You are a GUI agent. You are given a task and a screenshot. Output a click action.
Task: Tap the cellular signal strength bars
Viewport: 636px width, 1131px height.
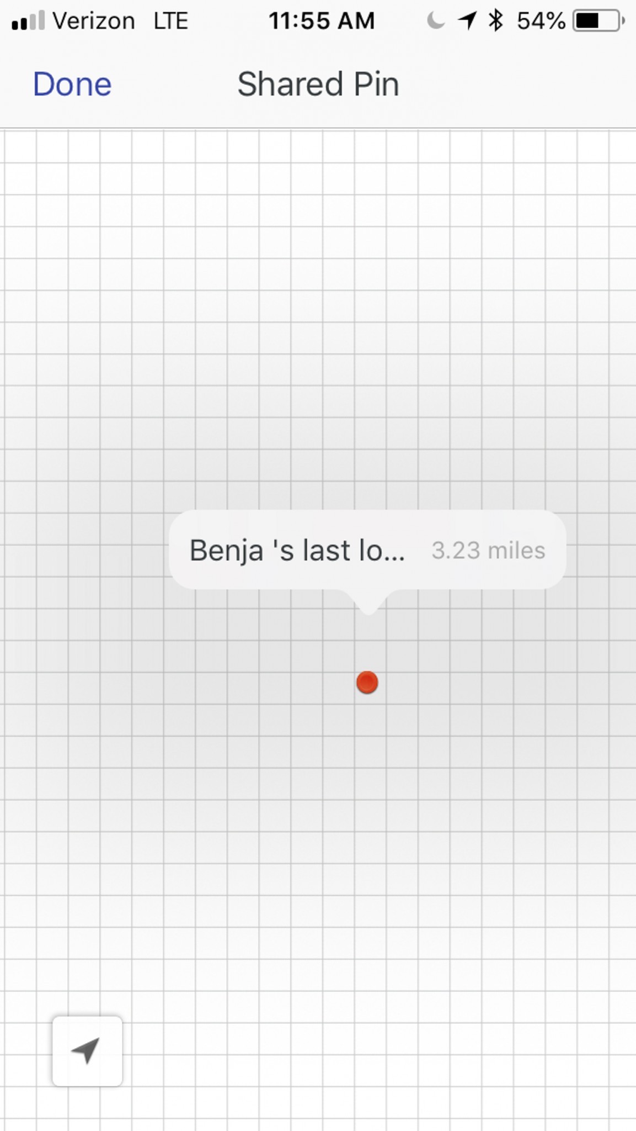tap(28, 21)
